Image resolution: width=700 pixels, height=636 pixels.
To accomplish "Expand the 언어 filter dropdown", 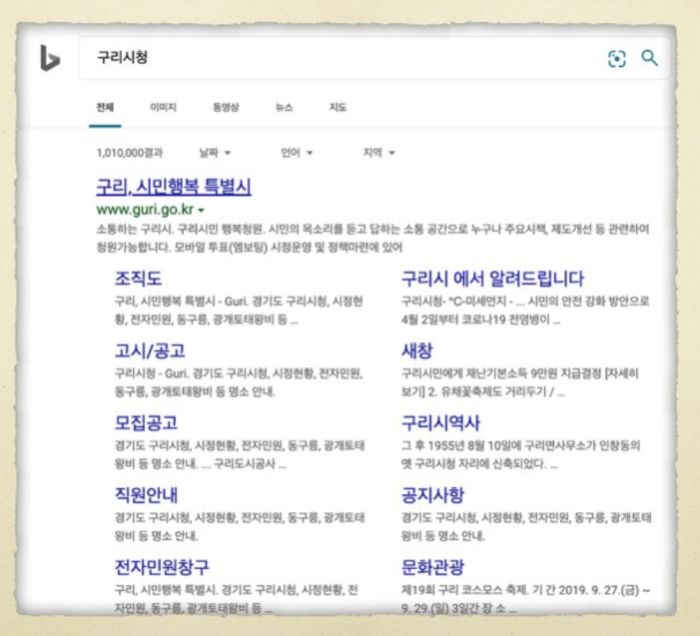I will click(297, 152).
